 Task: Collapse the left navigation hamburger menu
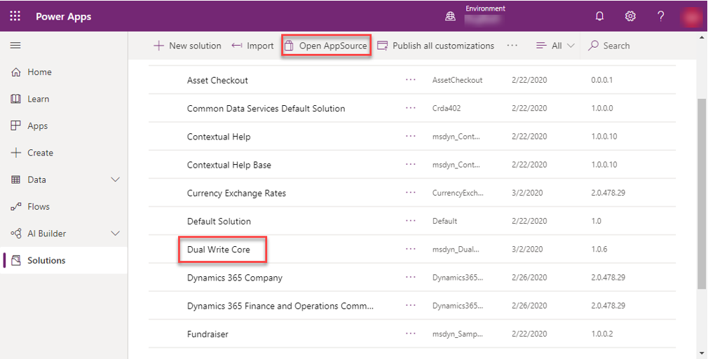pyautogui.click(x=16, y=46)
